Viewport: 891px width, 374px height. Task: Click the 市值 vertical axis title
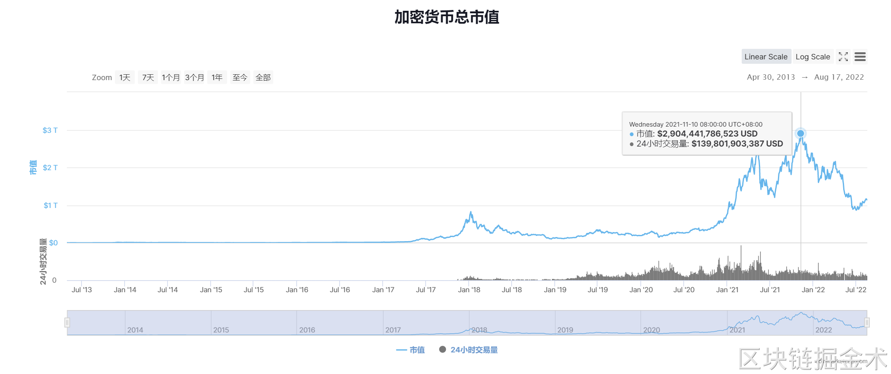click(x=33, y=167)
